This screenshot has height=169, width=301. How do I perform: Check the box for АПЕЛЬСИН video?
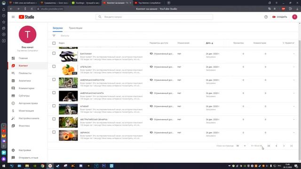54,66
